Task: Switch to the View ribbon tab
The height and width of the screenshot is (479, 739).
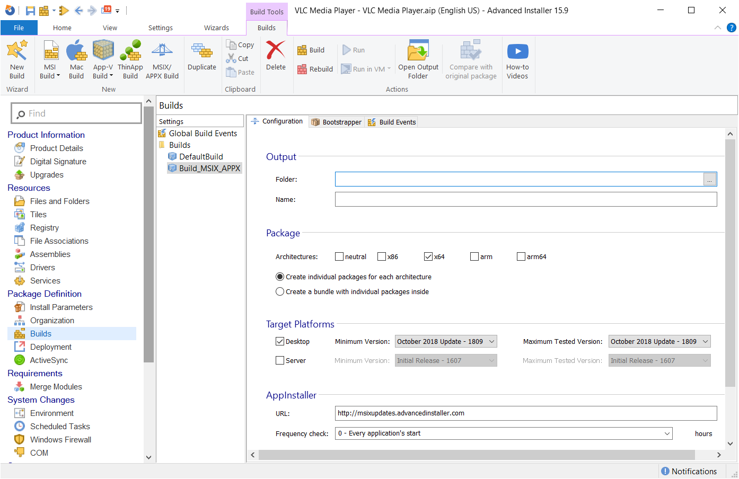Action: [110, 28]
